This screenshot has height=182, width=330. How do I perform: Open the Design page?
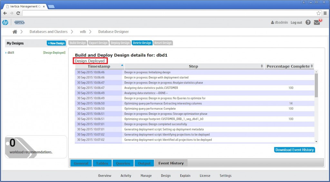[x=166, y=176]
